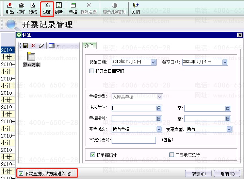The image size is (244, 179).
Task: Expand the 截至日期 date dropdown
Action: 225,62
